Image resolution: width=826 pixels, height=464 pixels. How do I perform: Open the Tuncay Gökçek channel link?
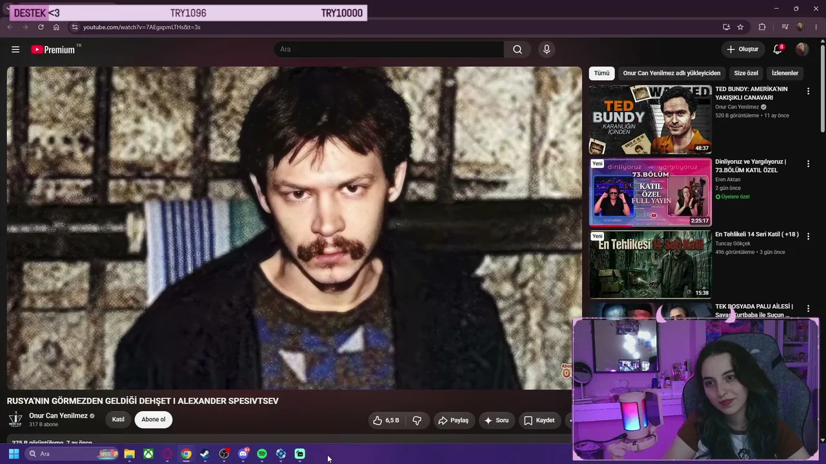coord(732,244)
